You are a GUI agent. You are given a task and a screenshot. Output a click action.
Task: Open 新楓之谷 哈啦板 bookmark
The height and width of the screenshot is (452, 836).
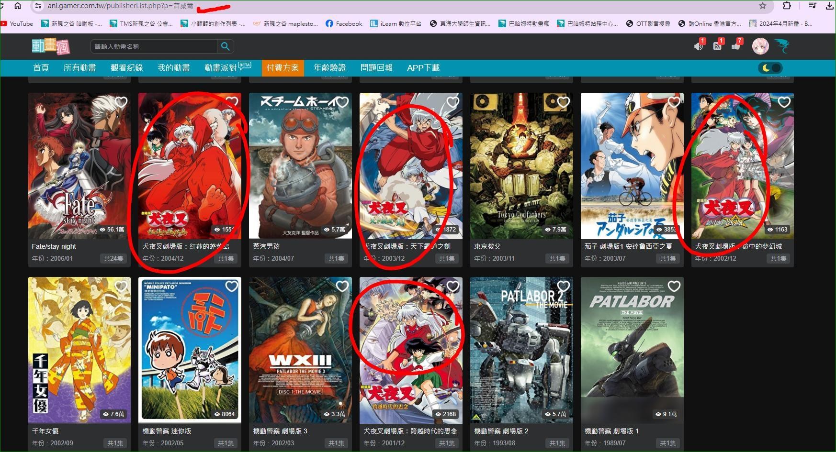[72, 23]
